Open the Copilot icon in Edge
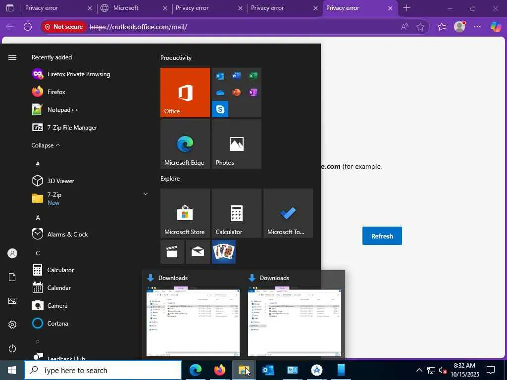Viewport: 507px width, 380px height. click(495, 27)
